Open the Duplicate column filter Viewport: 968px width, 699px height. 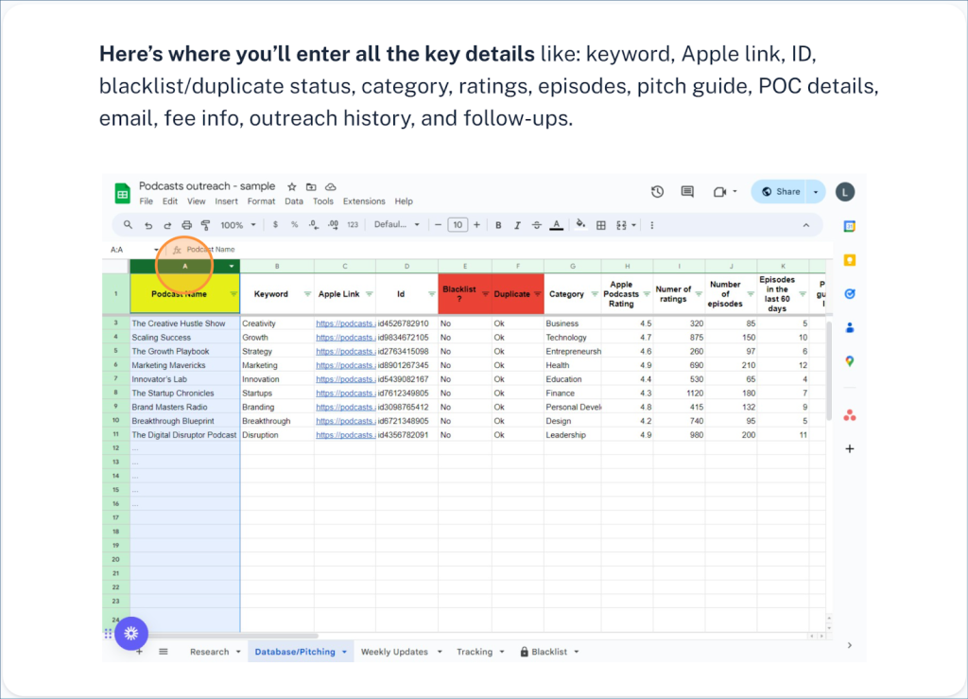click(537, 294)
